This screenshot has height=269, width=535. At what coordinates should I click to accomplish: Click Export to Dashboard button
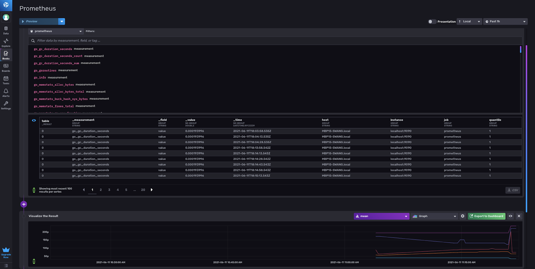(487, 216)
